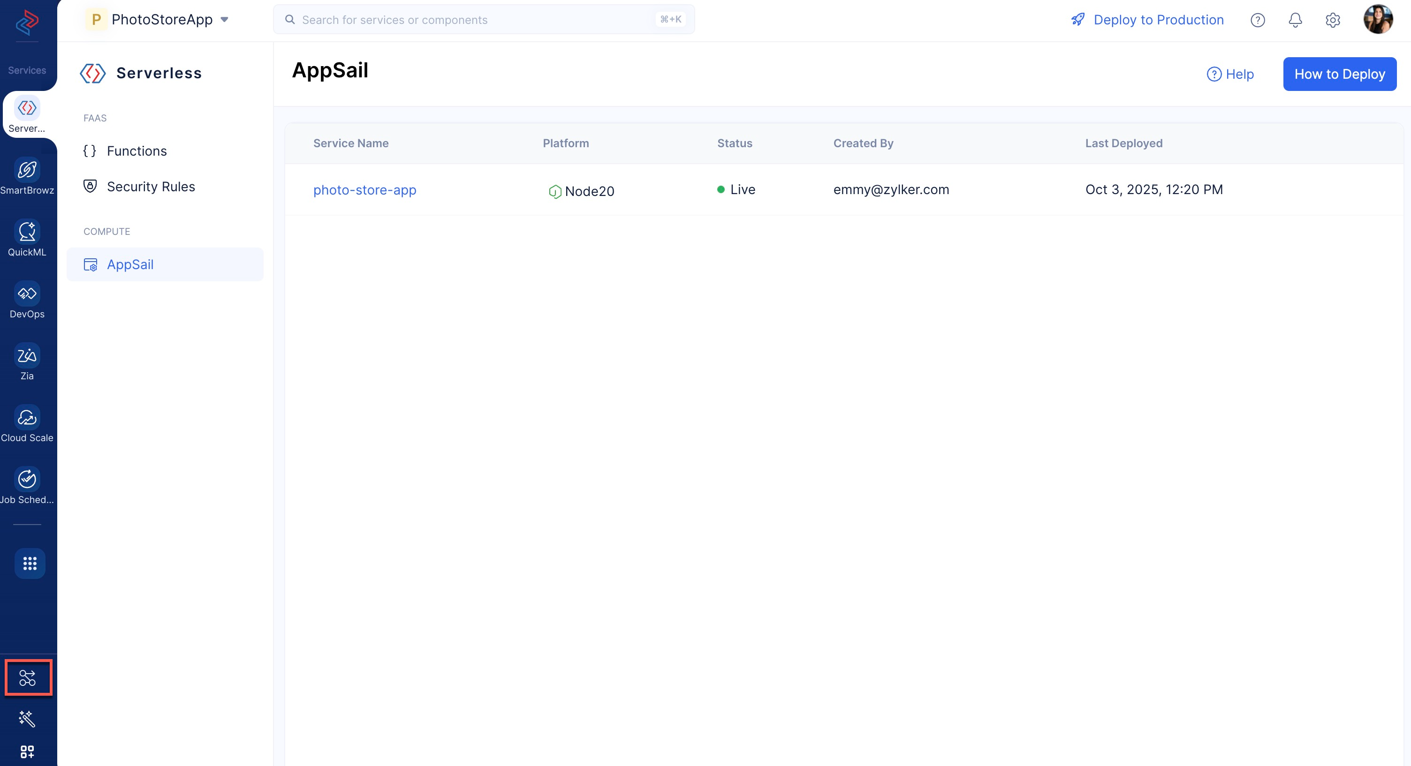
Task: Open notifications bell icon
Action: [x=1295, y=20]
